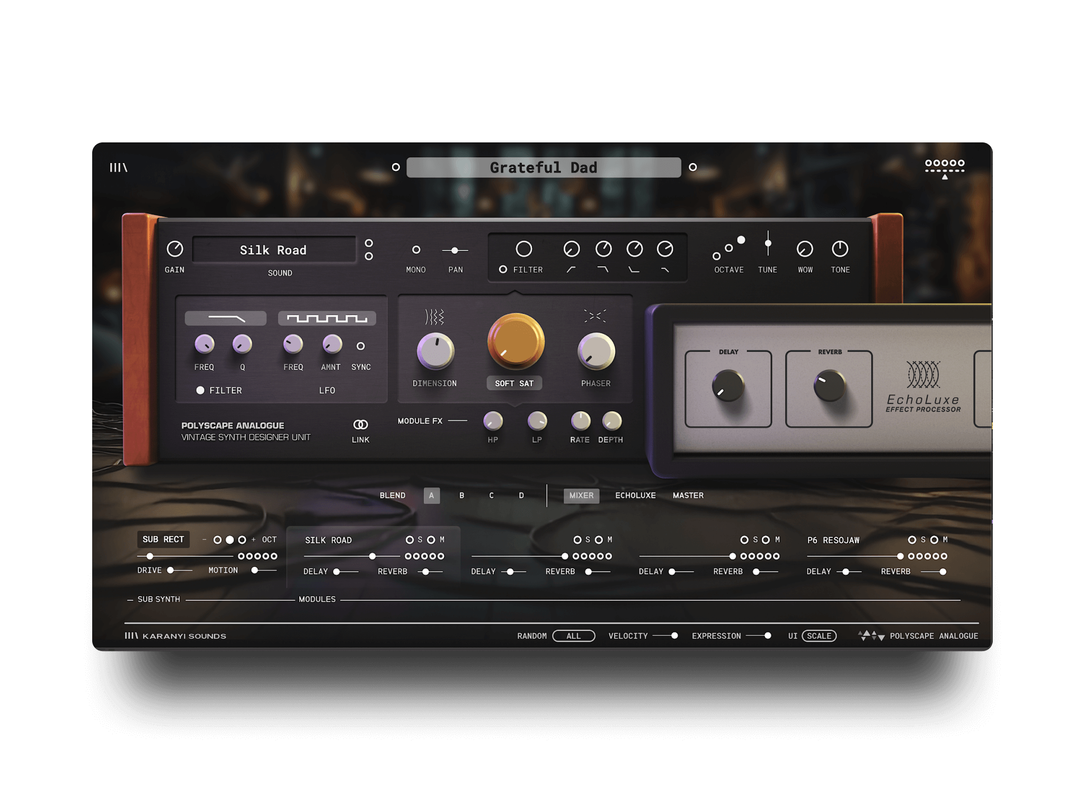1085x794 pixels.
Task: Go to the previous preset using the left circle
Action: (396, 167)
